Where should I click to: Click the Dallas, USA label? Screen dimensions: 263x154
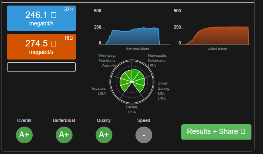tap(132, 109)
